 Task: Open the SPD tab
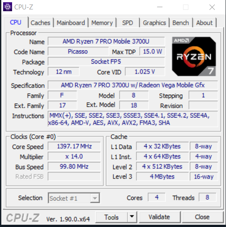pyautogui.click(x=128, y=23)
